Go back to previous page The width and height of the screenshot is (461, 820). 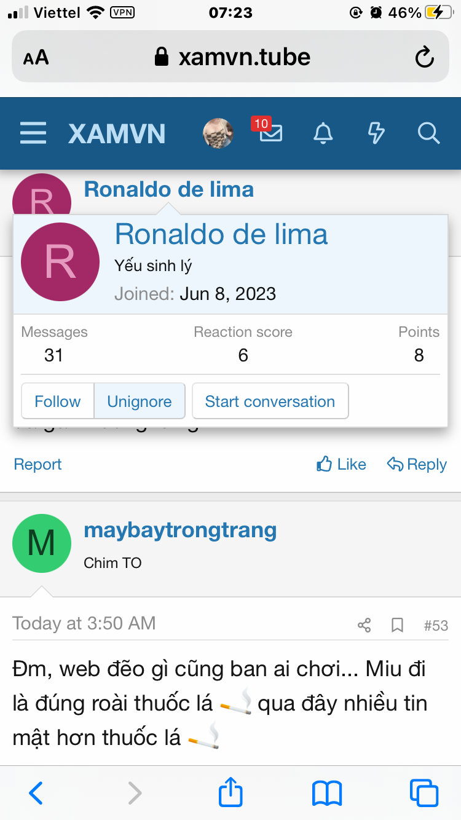coord(36,793)
